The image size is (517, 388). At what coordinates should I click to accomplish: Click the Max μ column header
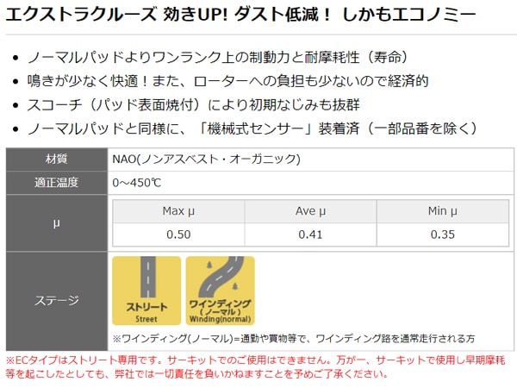click(179, 211)
